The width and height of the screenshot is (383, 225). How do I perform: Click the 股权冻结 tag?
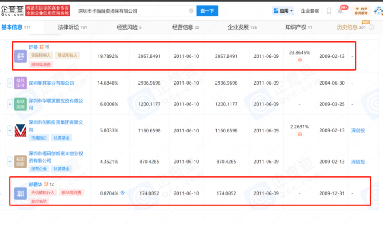39,201
